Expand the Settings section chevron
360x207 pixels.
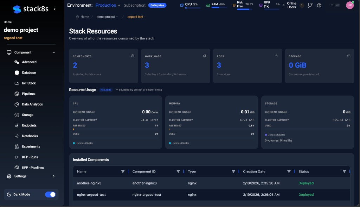point(54,176)
